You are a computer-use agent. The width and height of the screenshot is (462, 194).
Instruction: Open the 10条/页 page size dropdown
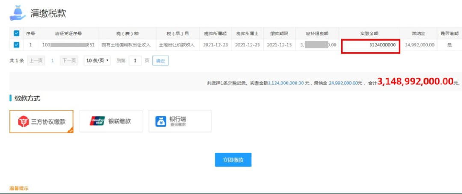97,61
